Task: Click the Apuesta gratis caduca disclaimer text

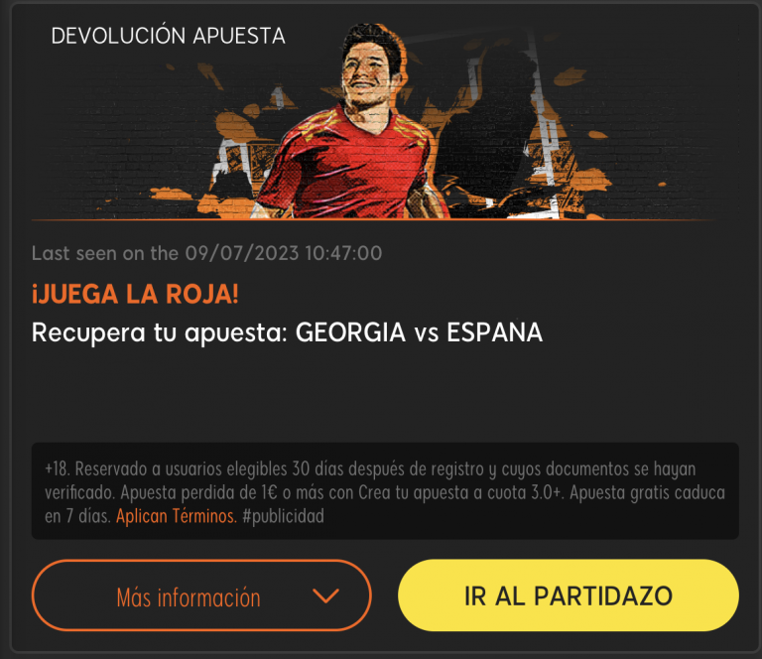Action: 647,493
